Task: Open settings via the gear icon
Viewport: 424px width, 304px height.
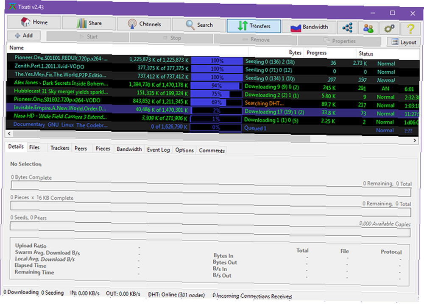Action: (389, 28)
